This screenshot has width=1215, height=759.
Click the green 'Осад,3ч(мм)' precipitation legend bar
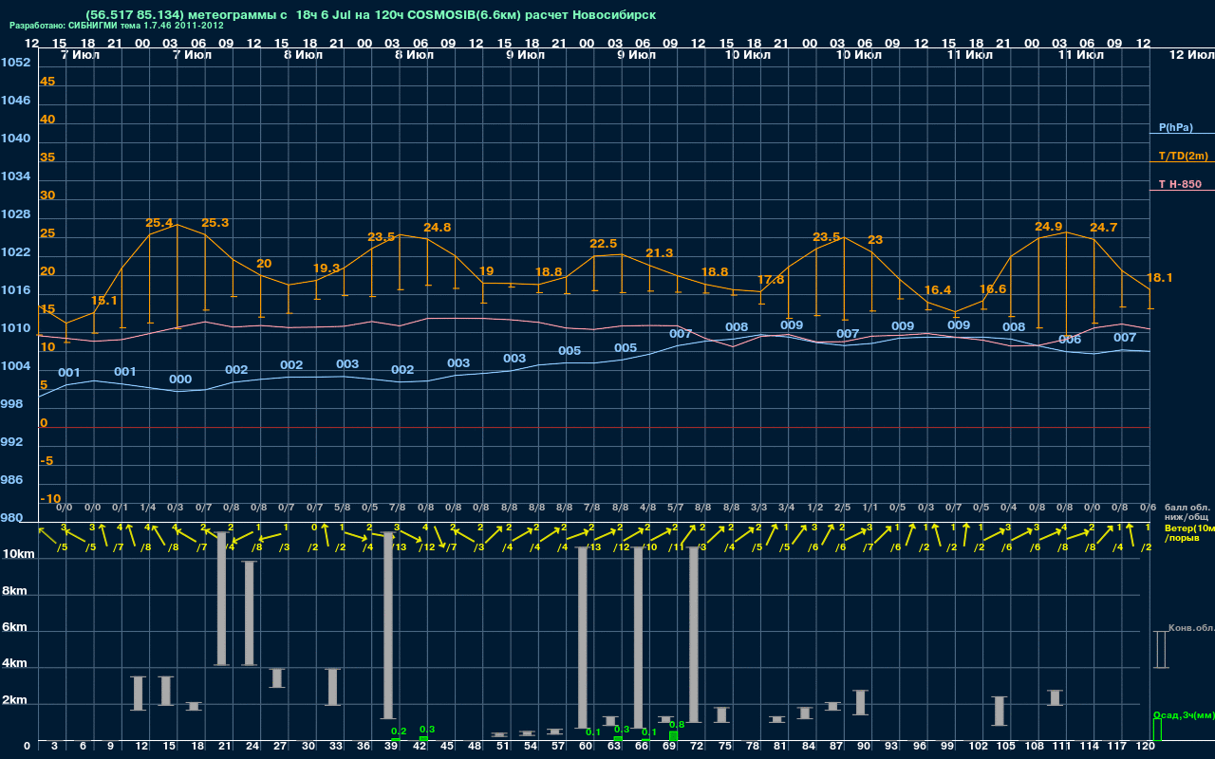(1157, 730)
